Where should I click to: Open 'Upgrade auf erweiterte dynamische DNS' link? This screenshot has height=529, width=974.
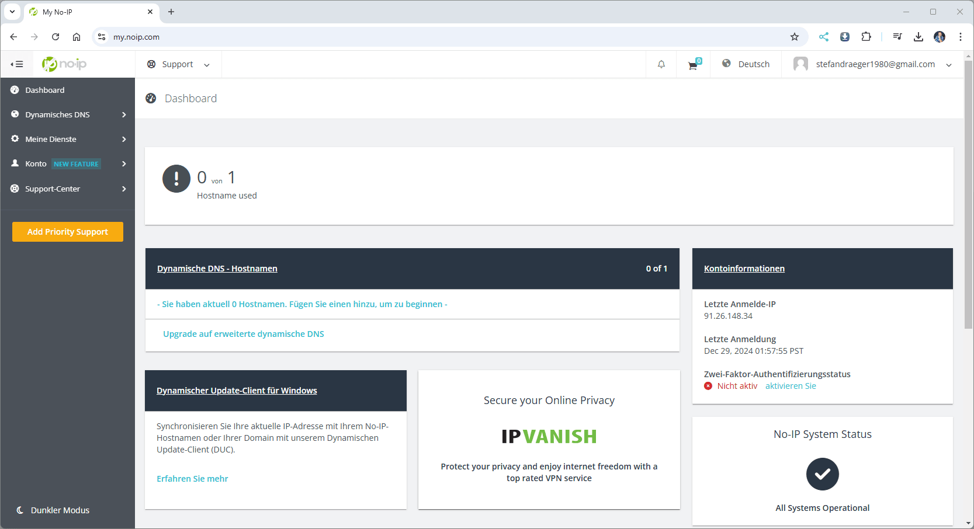tap(243, 334)
